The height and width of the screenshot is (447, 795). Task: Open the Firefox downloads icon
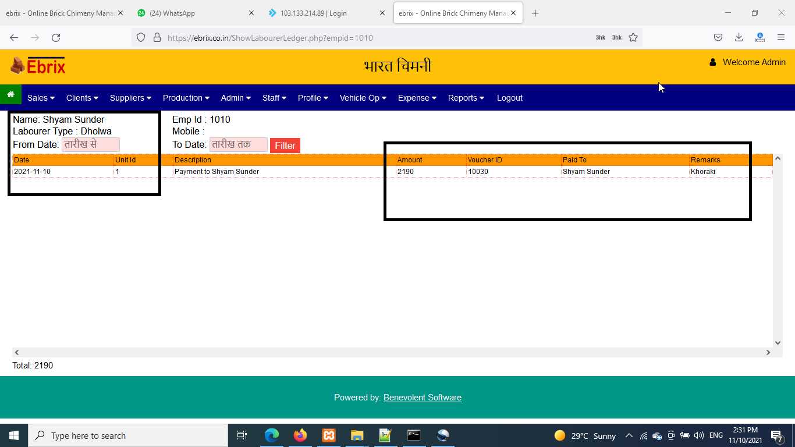739,38
